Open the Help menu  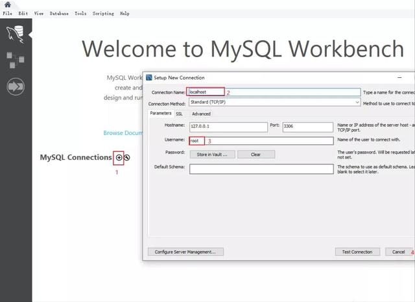click(x=124, y=13)
